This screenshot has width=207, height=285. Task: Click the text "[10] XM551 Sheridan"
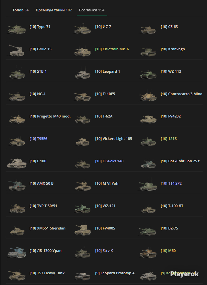[48, 228]
